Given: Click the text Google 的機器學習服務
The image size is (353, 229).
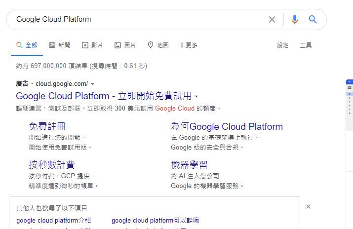Looking at the screenshot, I should click(x=207, y=186).
